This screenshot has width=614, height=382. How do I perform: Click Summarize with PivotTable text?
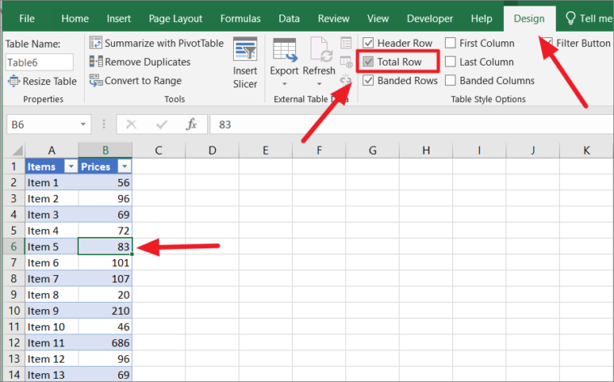click(x=164, y=43)
